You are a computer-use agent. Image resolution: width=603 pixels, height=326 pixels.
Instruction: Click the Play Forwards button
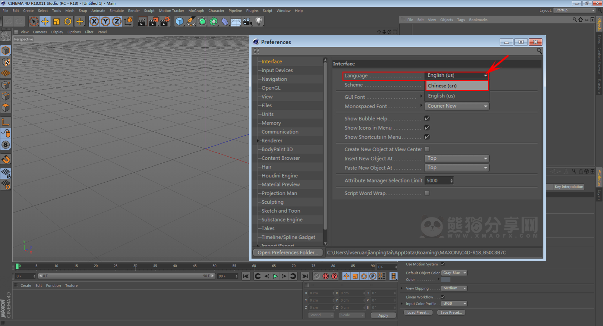click(275, 276)
